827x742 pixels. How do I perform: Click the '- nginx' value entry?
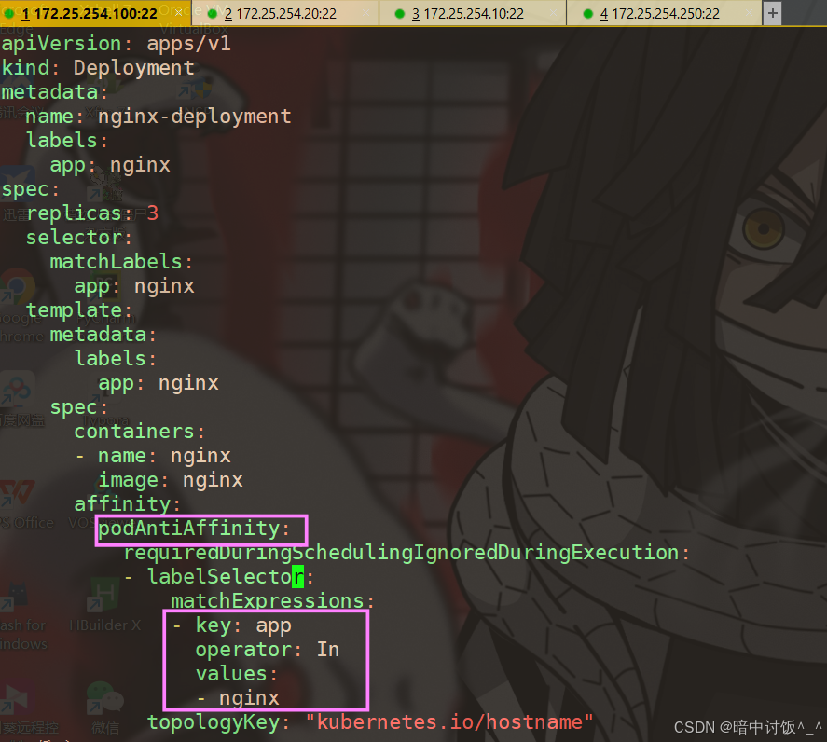238,699
